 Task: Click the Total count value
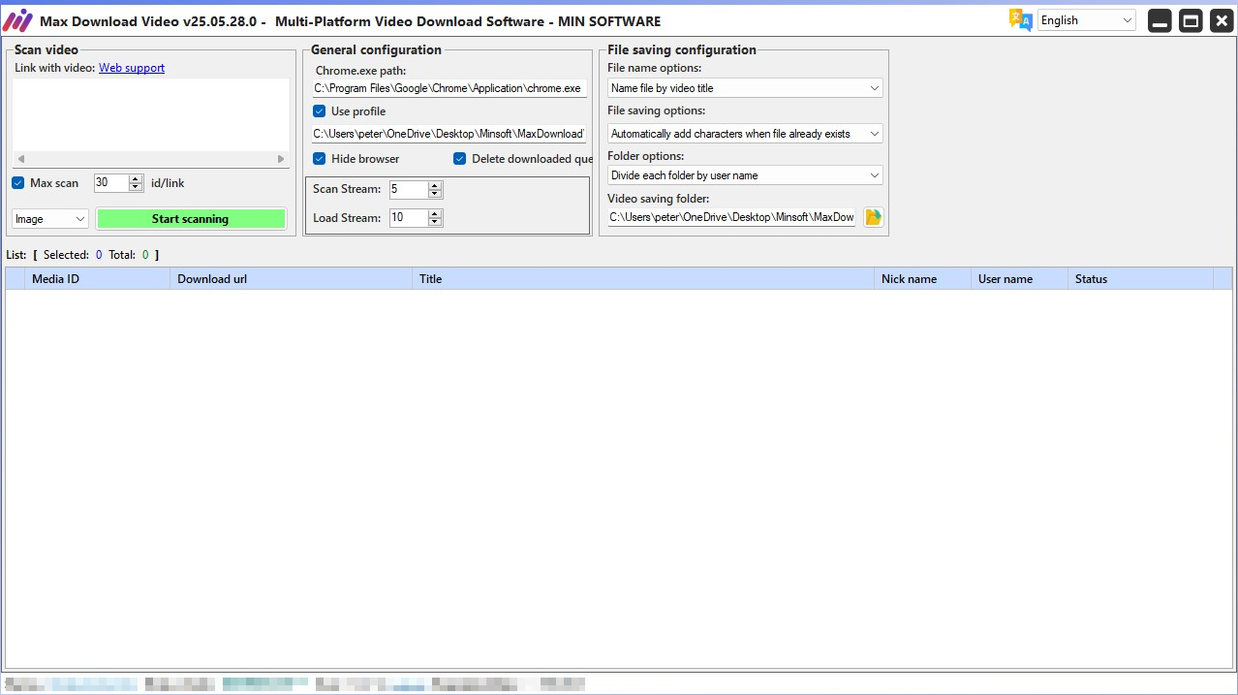(x=145, y=255)
